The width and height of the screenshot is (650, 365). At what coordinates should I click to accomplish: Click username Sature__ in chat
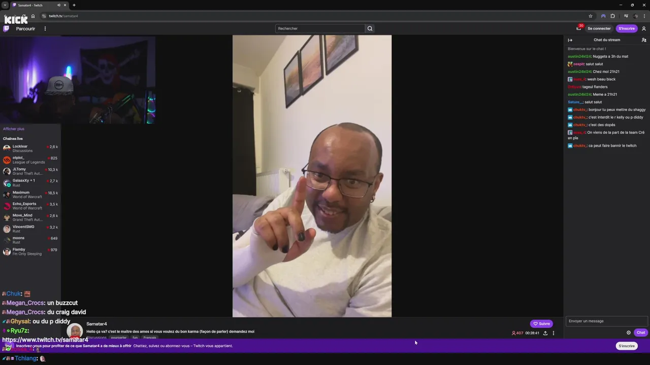tap(575, 102)
